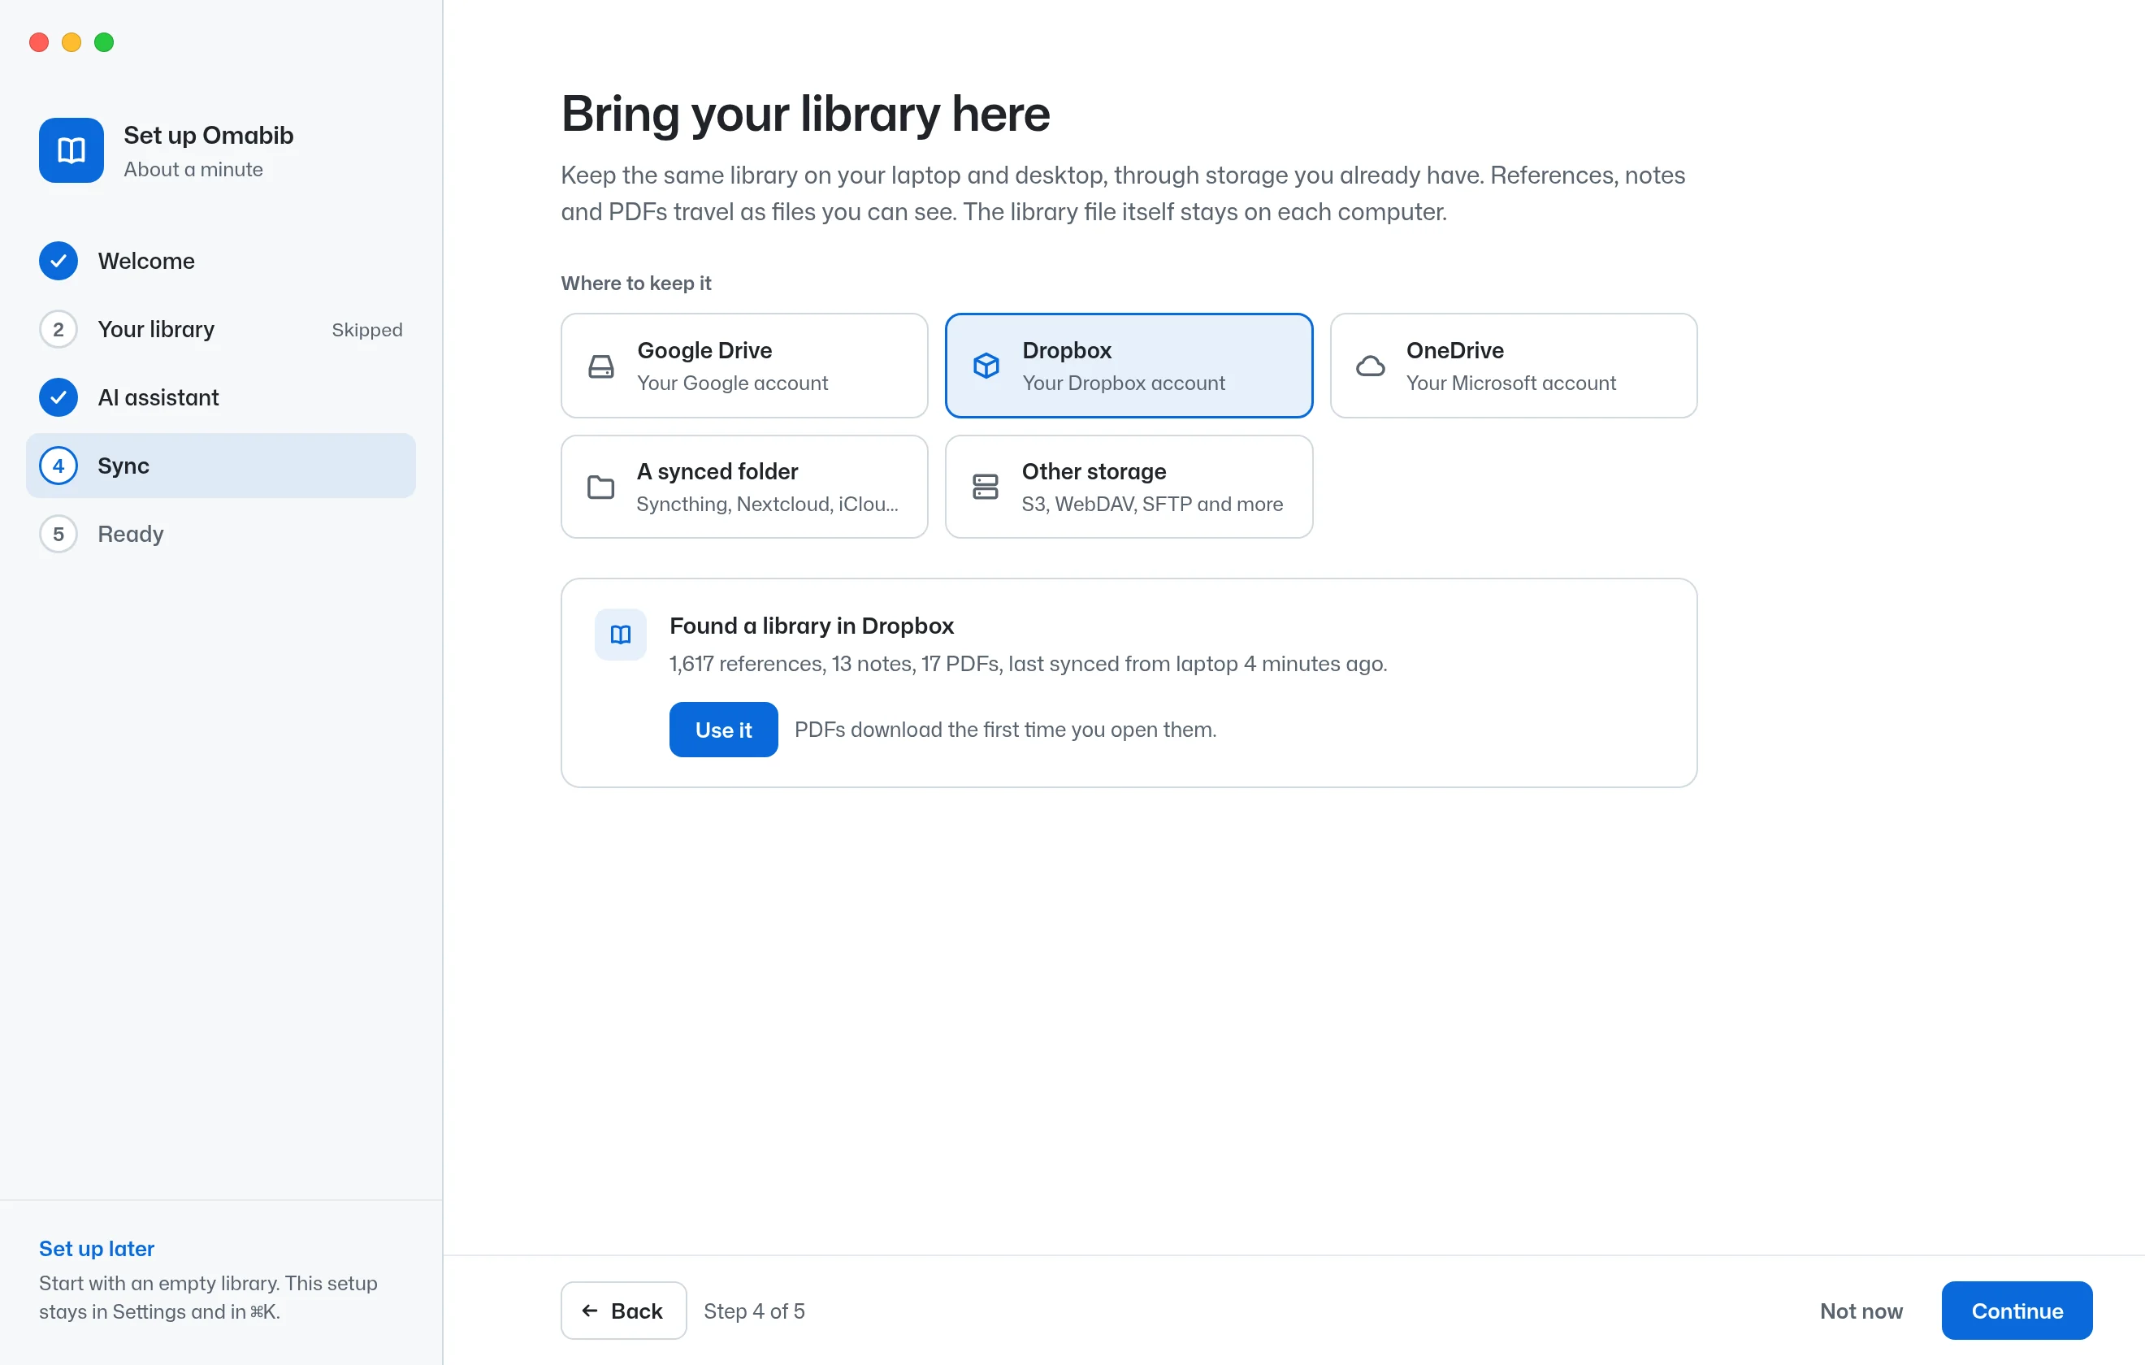Screen dimensions: 2145x1365
Task: Click the Other storage server icon
Action: [986, 487]
